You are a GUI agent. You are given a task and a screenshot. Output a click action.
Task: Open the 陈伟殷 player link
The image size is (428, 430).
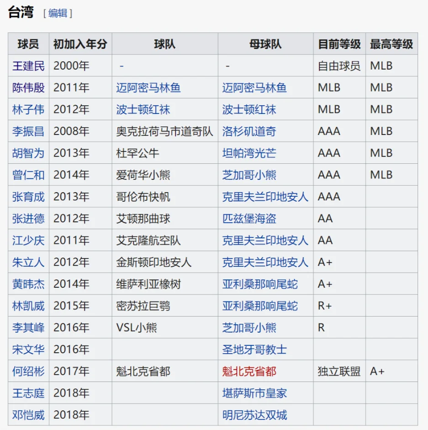coord(28,87)
